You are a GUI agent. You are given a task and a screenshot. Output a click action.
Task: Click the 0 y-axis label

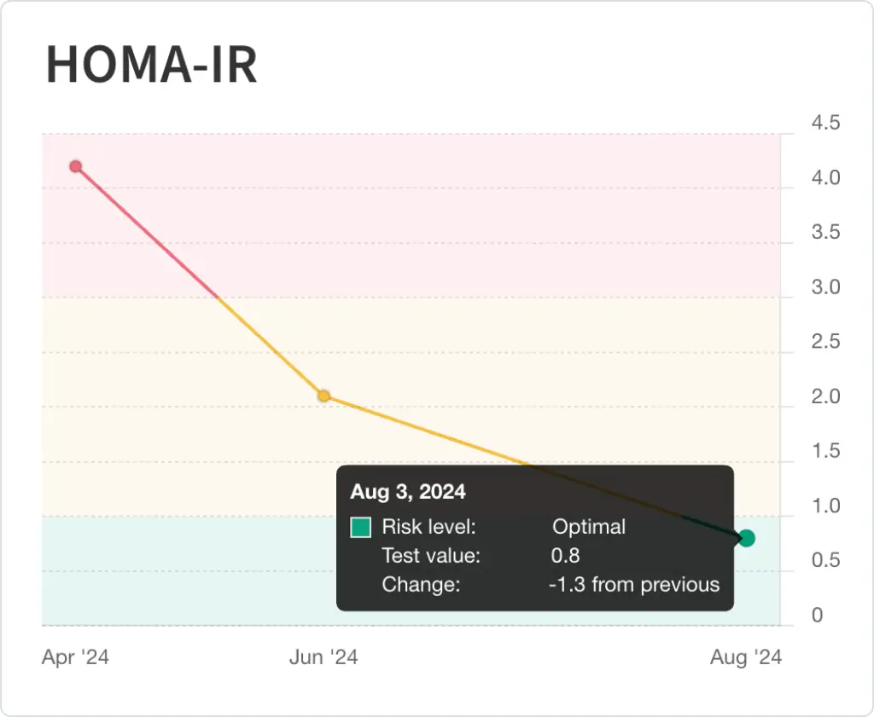818,615
